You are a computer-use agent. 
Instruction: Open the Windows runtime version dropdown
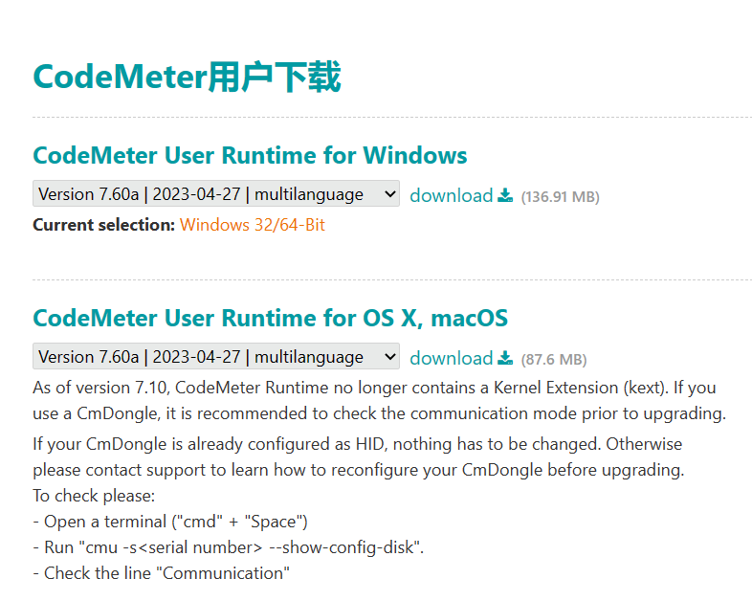tap(216, 193)
